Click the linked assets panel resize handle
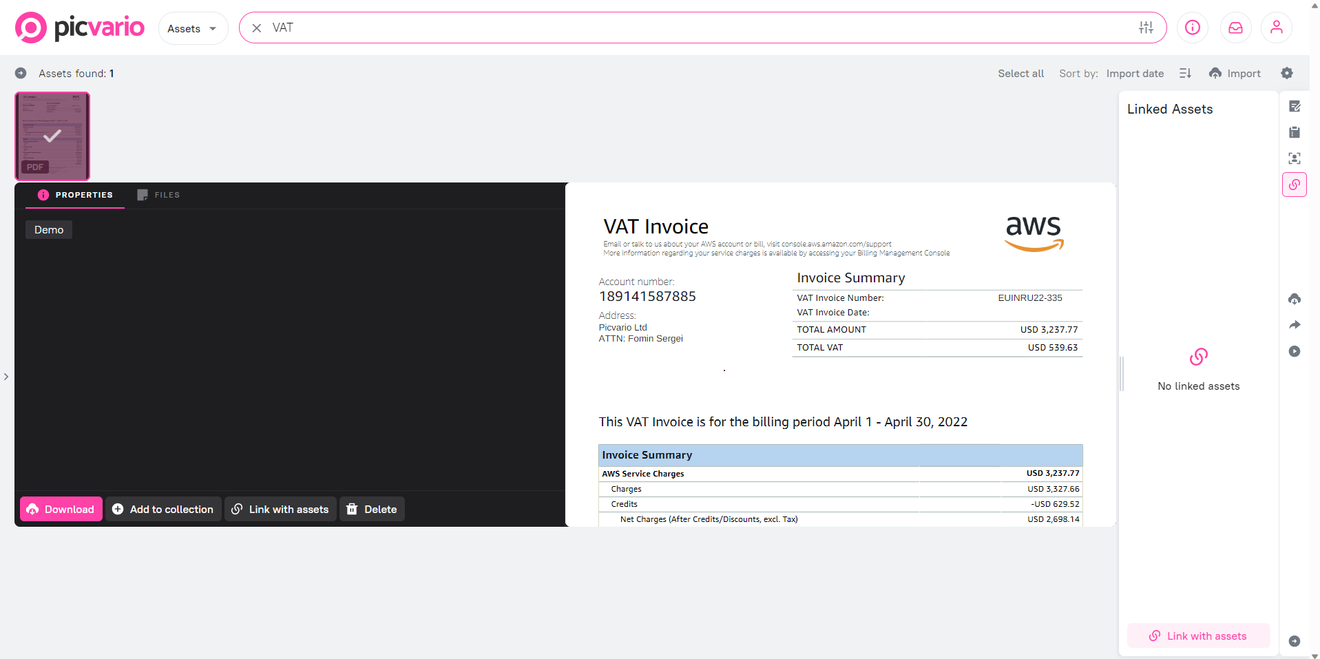Screen dimensions: 1320x659 1122,374
